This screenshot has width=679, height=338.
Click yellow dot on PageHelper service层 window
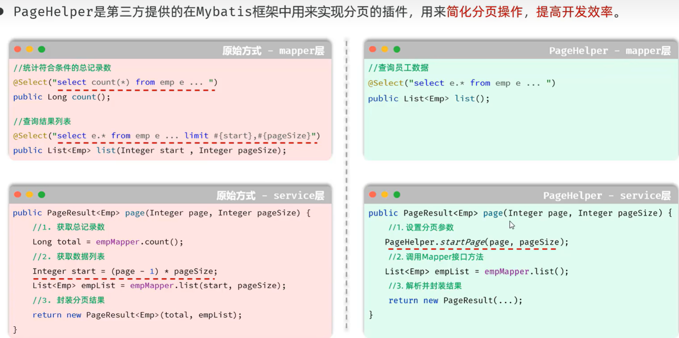click(385, 194)
